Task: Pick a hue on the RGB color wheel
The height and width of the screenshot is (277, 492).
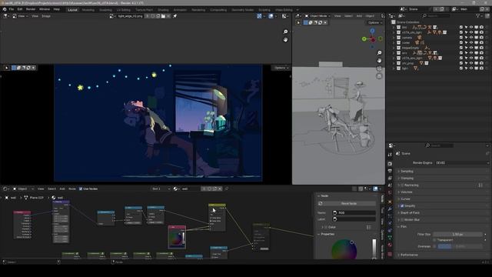Action: [x=344, y=249]
